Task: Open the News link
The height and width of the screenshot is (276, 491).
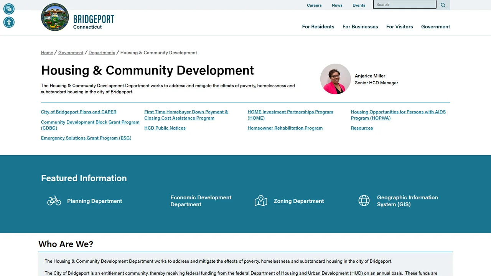Action: pyautogui.click(x=337, y=5)
